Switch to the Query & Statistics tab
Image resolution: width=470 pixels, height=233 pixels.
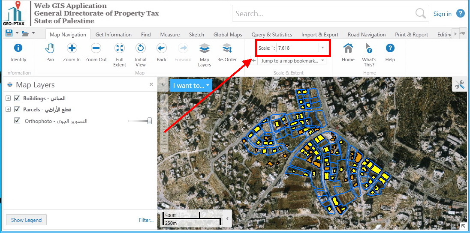[x=271, y=34]
